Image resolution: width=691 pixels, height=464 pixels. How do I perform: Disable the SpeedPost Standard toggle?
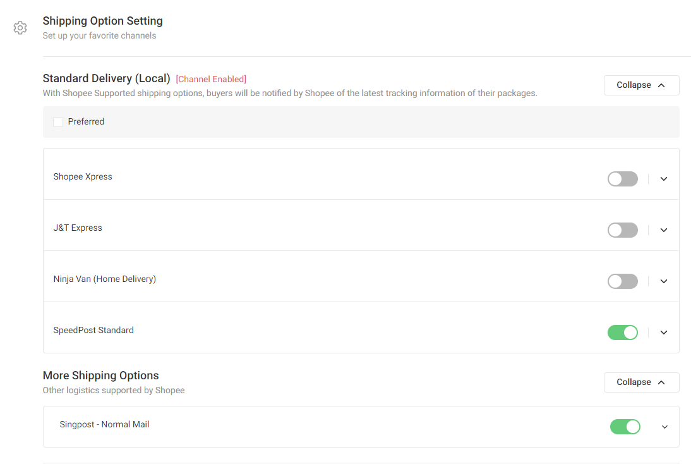point(622,333)
